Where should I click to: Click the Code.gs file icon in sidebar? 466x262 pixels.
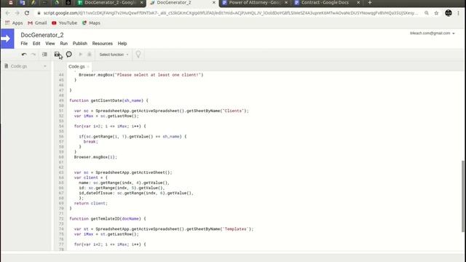point(7,66)
